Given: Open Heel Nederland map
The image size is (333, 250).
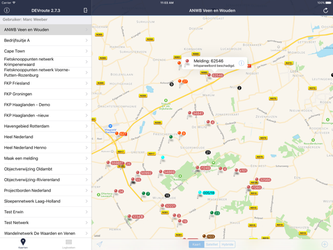Looking at the screenshot, I should [46, 137].
